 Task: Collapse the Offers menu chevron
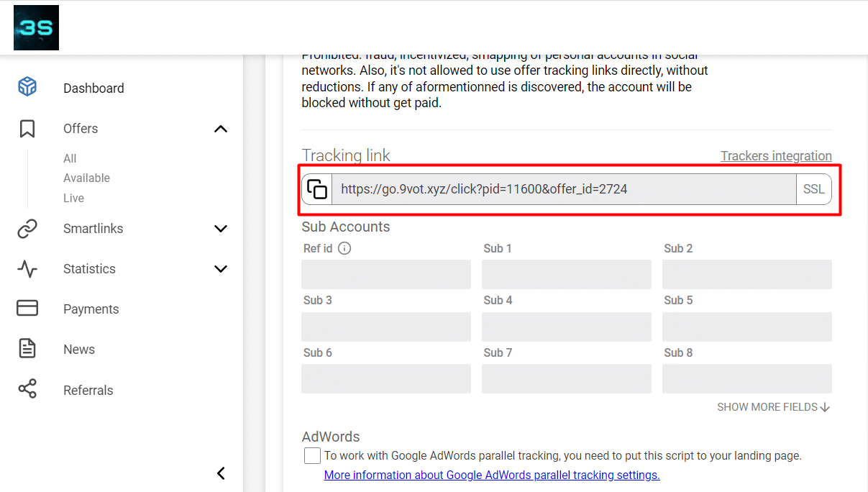click(x=221, y=129)
